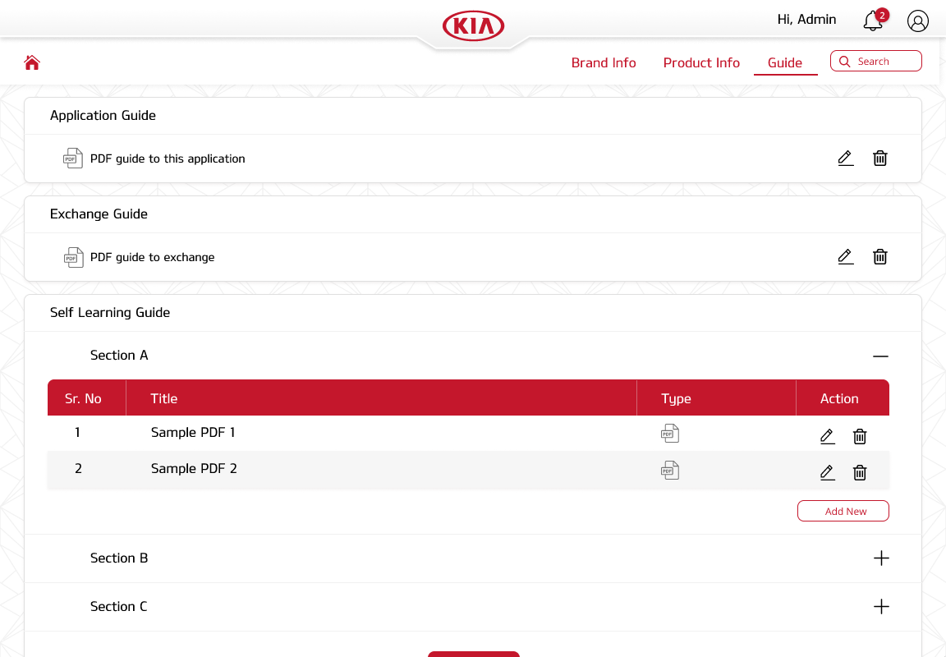Delete Sample PDF 2 row

(x=859, y=472)
